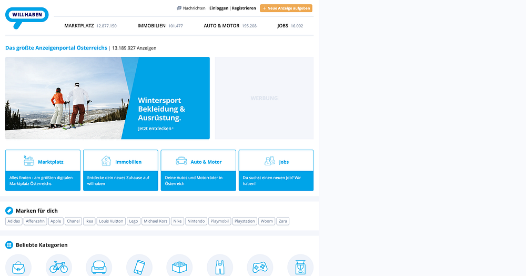This screenshot has height=276, width=526.
Task: Click the Immobilien house icon
Action: coord(106,161)
